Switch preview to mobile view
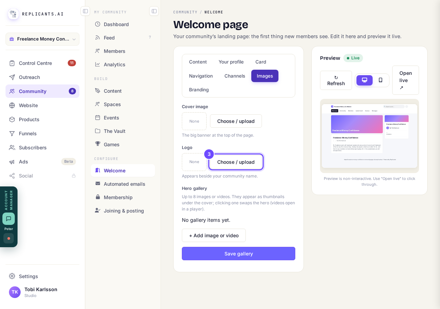The width and height of the screenshot is (440, 309). (381, 80)
